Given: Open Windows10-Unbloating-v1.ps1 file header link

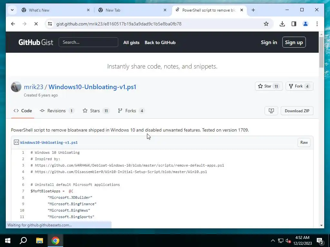Looking at the screenshot, I should click(49, 142).
